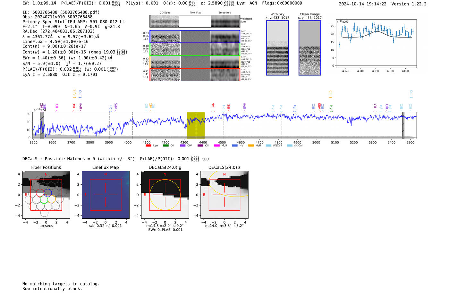Click the 2D Spec column header
The width and height of the screenshot is (449, 306).
pyautogui.click(x=165, y=13)
